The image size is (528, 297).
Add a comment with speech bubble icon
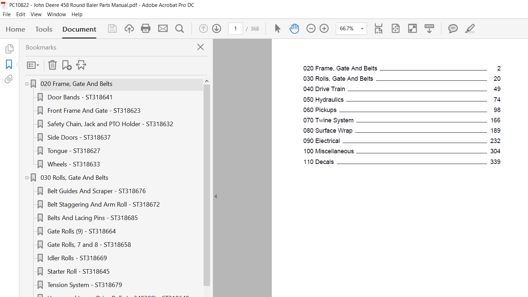pos(453,29)
